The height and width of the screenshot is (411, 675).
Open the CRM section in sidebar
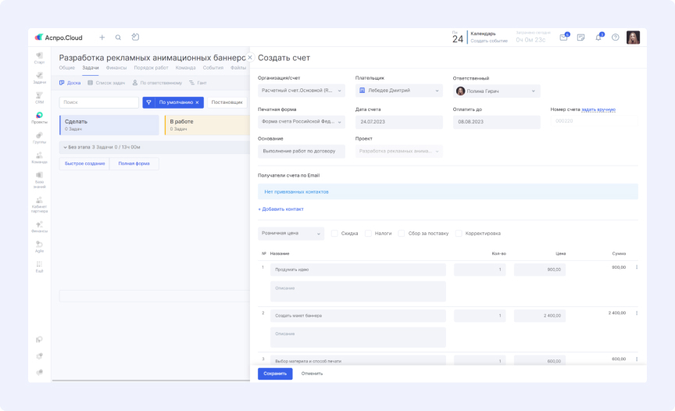[39, 96]
